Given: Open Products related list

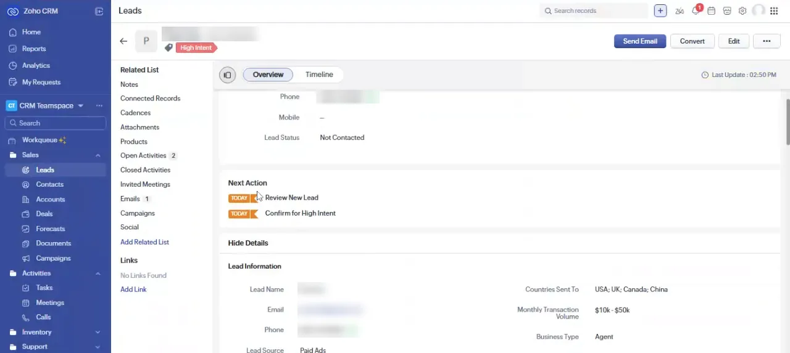Looking at the screenshot, I should (x=133, y=142).
